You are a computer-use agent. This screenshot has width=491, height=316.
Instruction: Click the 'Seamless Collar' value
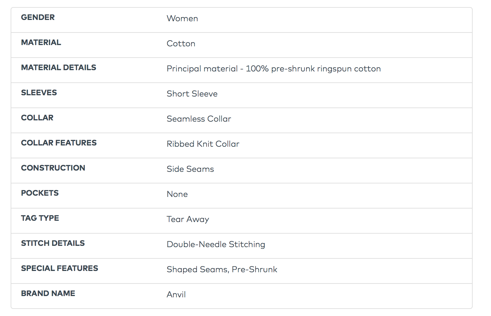coord(199,119)
